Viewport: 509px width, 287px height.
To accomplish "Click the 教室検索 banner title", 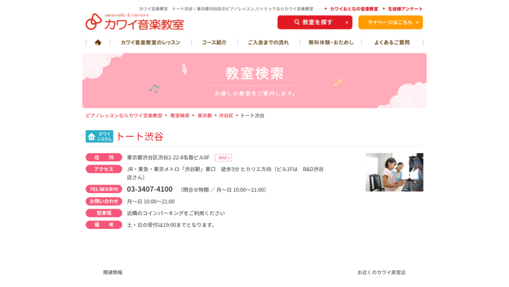I will coord(254,73).
